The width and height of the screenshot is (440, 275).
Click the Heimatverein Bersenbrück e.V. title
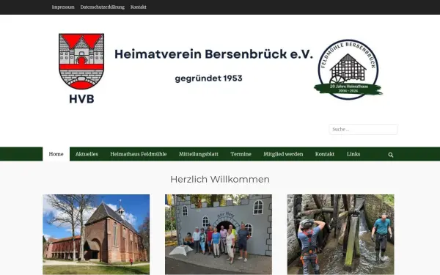[x=213, y=54]
